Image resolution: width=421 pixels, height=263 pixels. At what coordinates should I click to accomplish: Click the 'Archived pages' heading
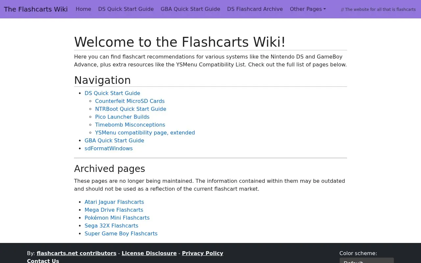pyautogui.click(x=110, y=169)
